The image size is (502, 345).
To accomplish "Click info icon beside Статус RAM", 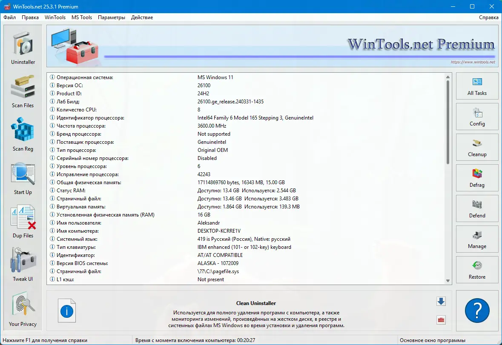I will click(x=52, y=190).
